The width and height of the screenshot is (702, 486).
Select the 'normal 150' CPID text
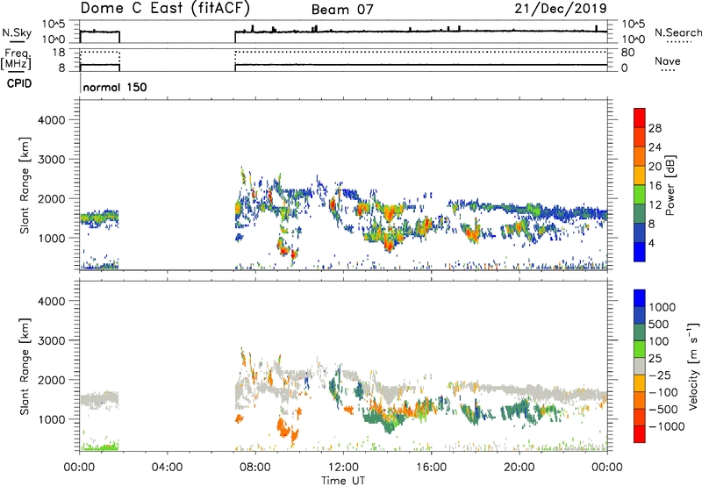coord(115,87)
